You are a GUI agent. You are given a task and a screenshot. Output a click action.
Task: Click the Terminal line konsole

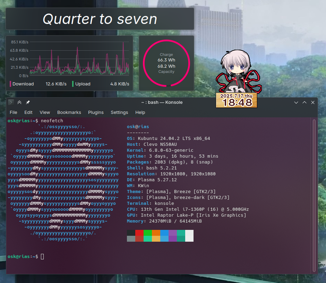click(x=151, y=203)
